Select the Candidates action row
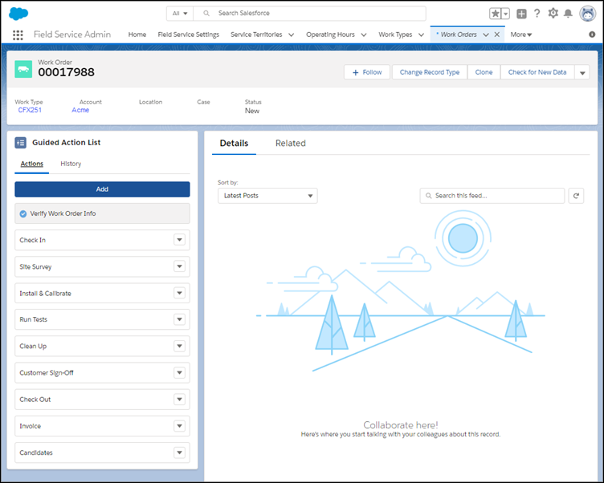The width and height of the screenshot is (604, 483). click(102, 453)
